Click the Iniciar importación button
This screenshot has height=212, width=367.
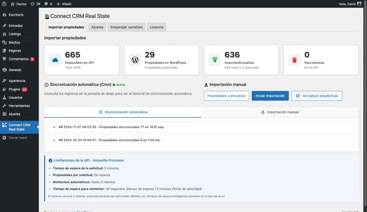coord(270,96)
